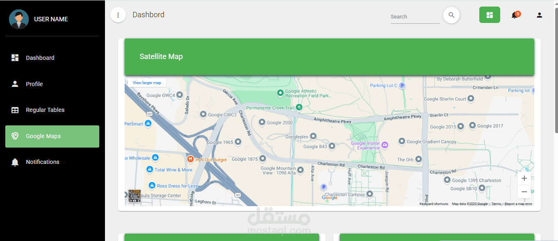The height and width of the screenshot is (241, 558).
Task: Click the Keyboard shortcuts link
Action: tap(434, 204)
